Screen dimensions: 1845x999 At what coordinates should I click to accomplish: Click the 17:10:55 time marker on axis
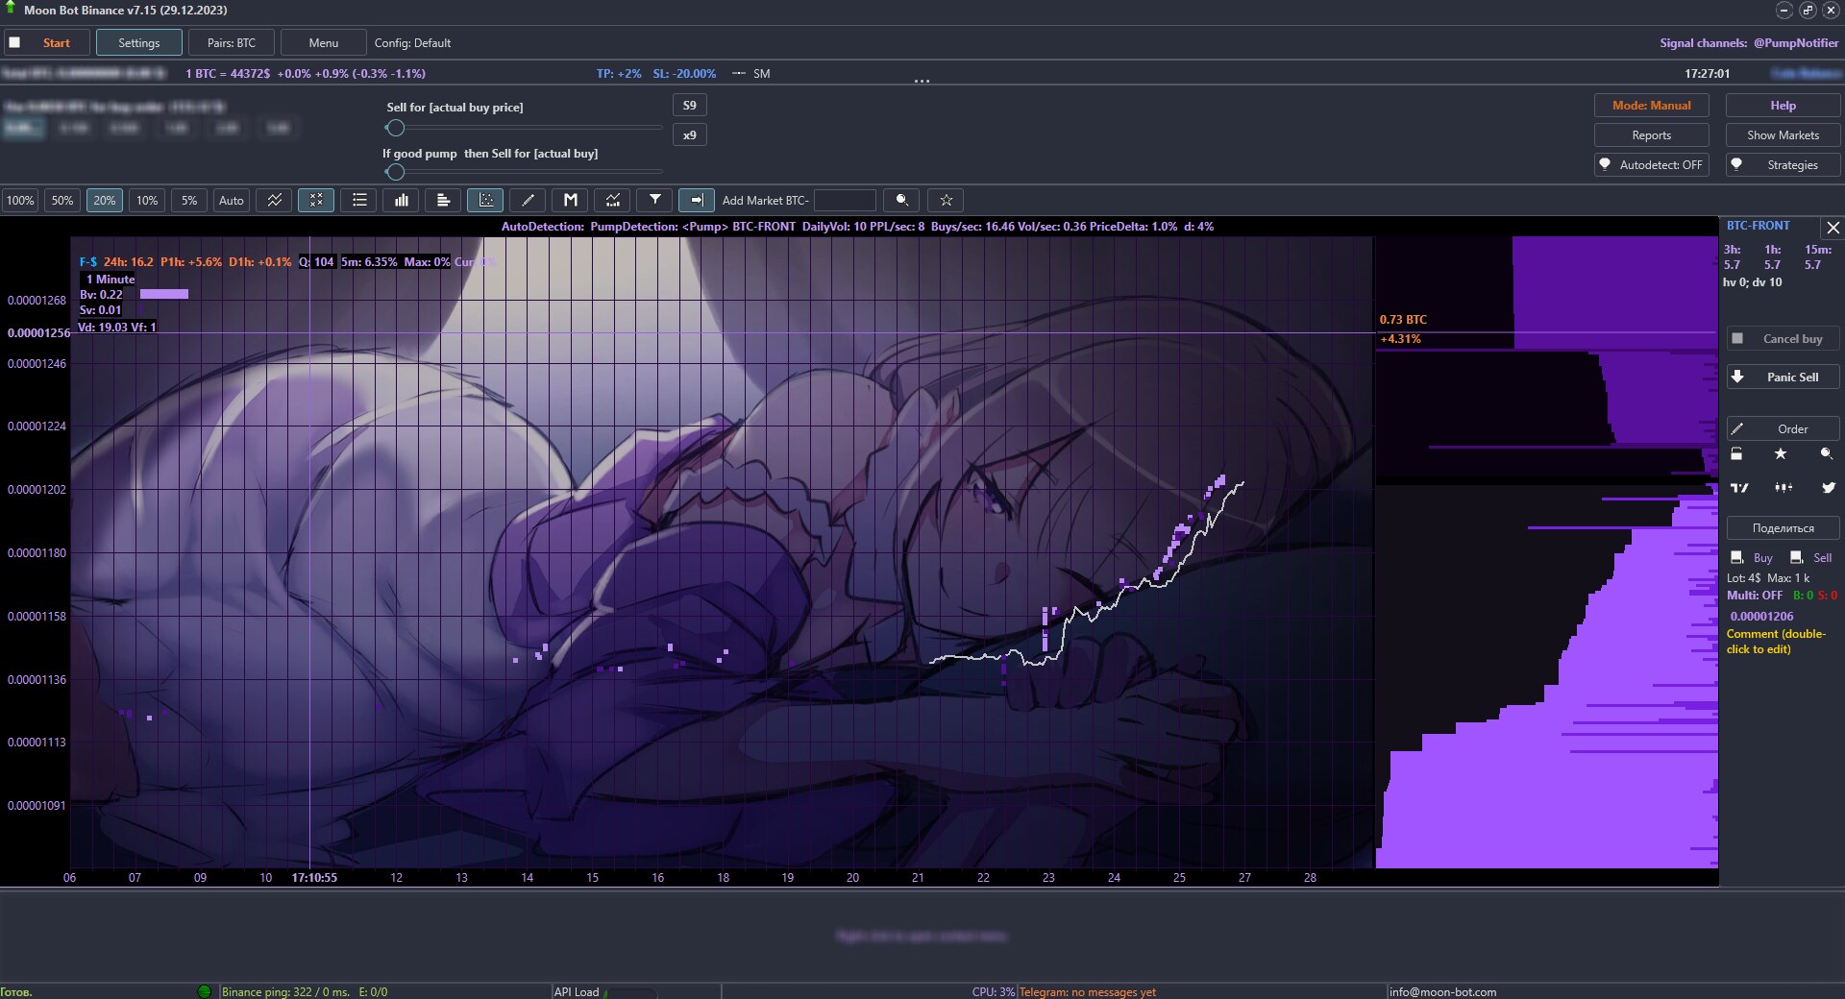314,877
